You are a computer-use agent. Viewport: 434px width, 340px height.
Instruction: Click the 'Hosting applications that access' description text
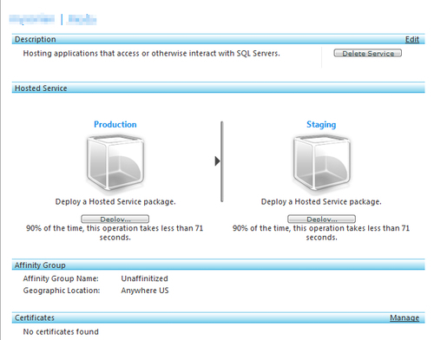tap(151, 54)
